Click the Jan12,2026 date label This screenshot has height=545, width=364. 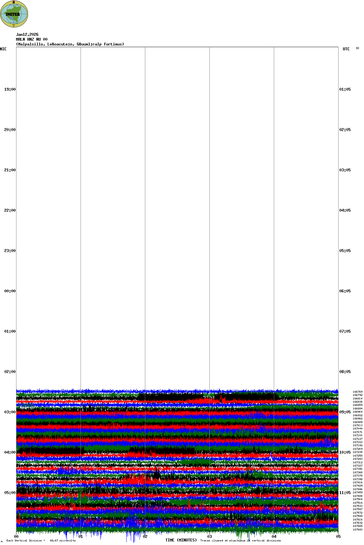coord(27,35)
